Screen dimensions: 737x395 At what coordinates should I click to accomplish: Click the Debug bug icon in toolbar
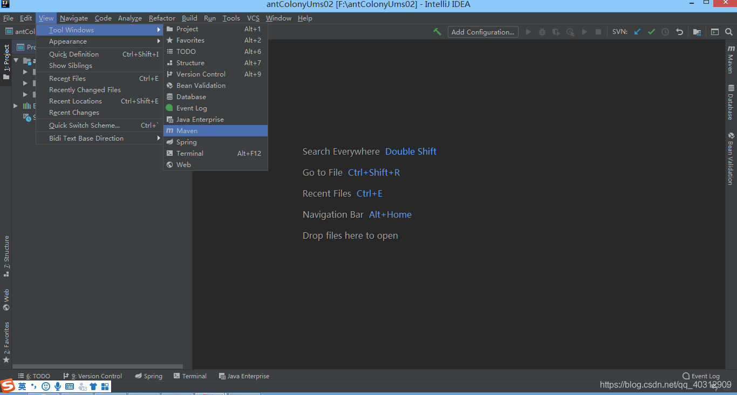542,32
